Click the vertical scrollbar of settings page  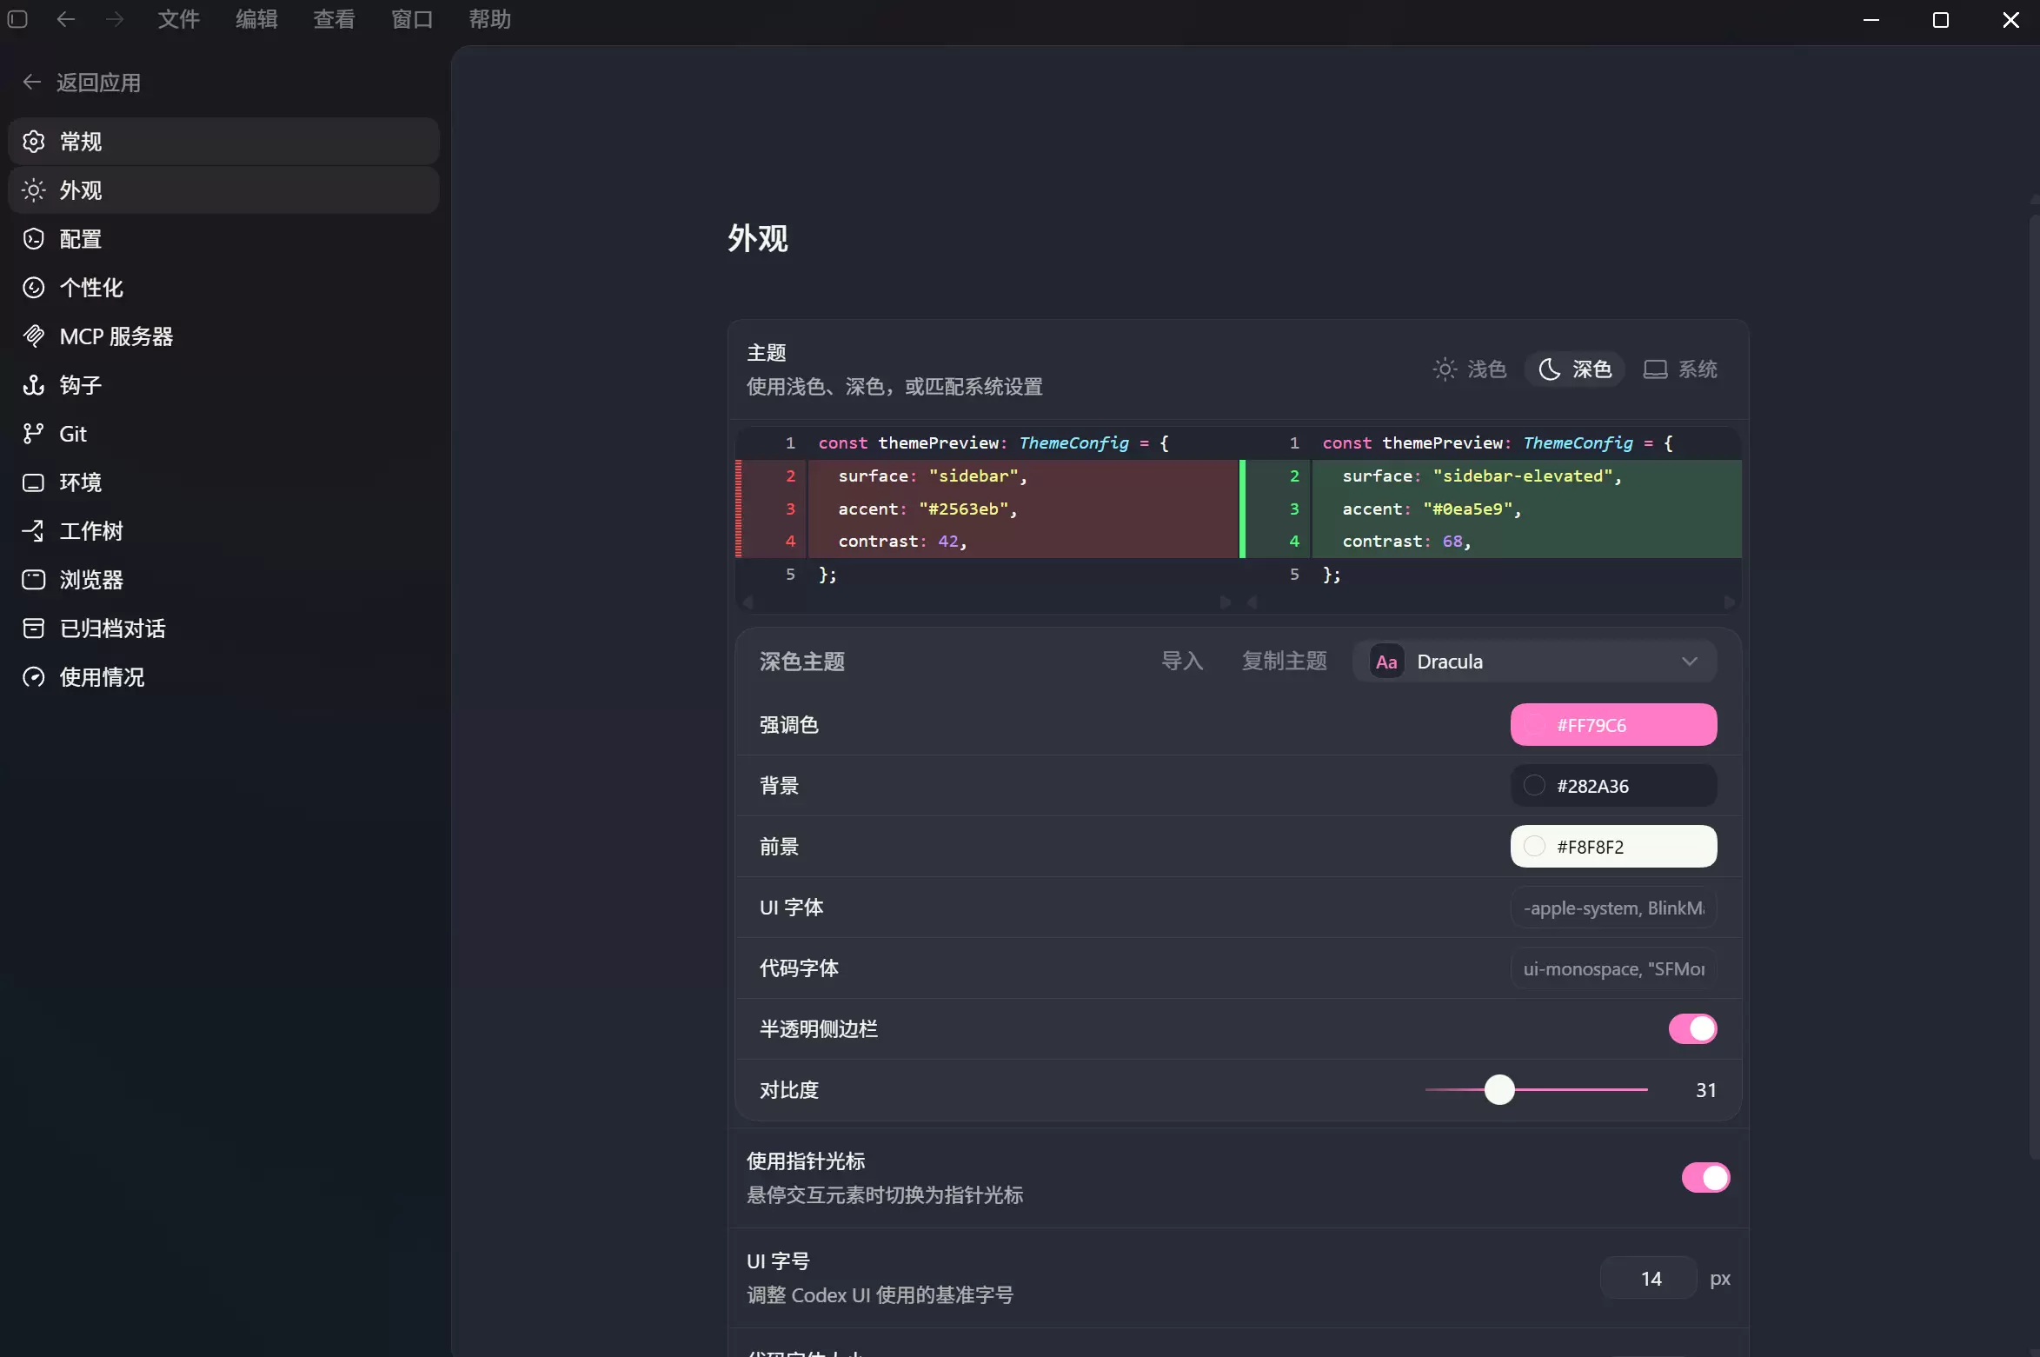point(2034,687)
